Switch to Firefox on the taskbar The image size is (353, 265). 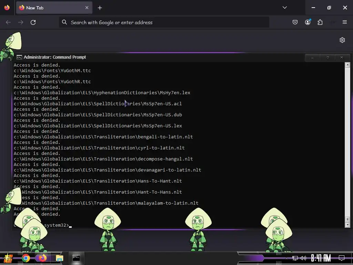(x=42, y=258)
